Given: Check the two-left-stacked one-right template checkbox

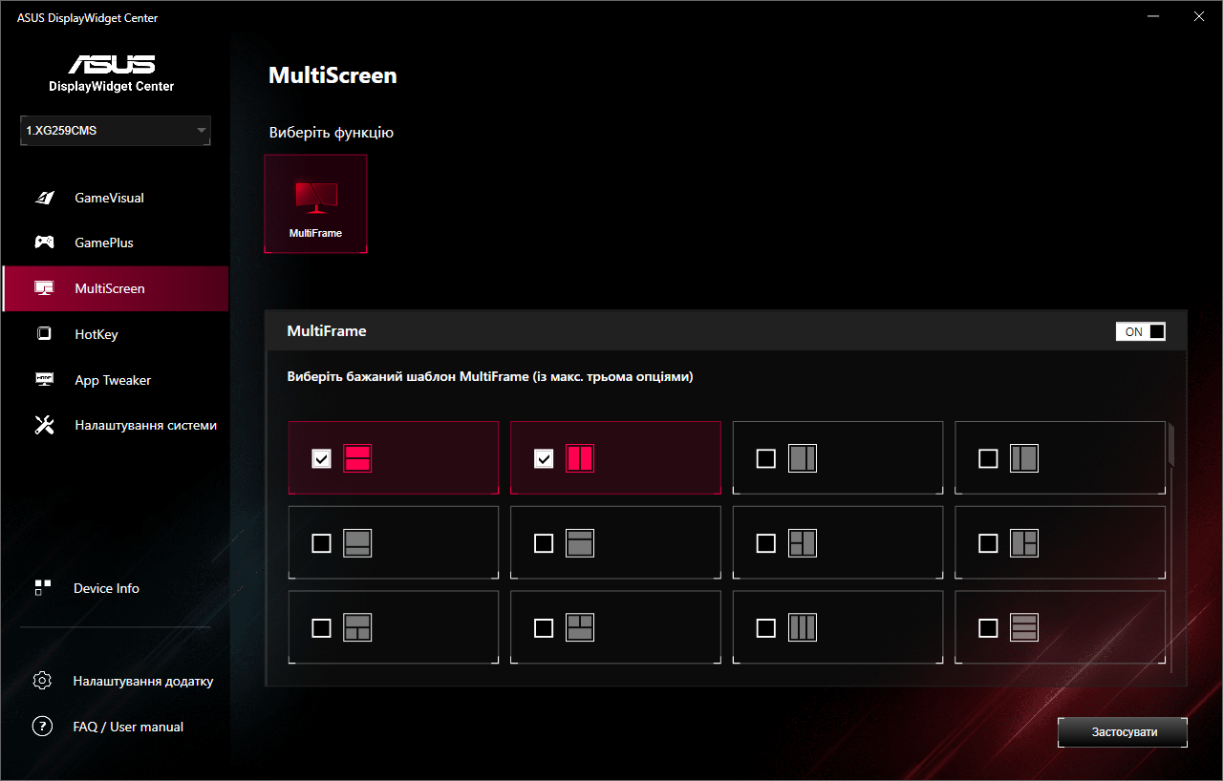Looking at the screenshot, I should [x=766, y=543].
